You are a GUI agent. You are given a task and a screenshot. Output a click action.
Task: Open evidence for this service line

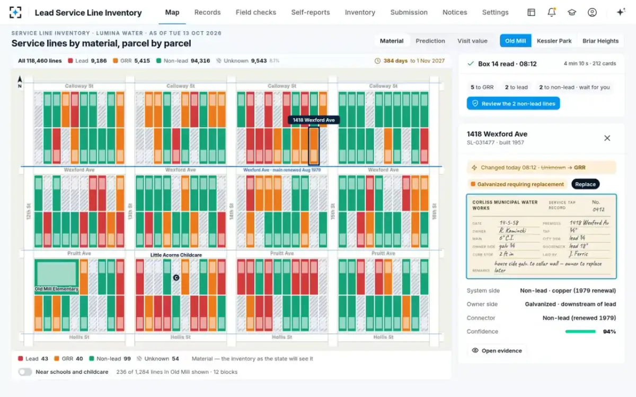[x=497, y=350]
